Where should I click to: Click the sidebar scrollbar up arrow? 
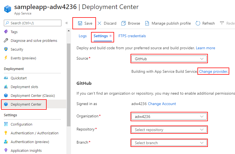69,31
